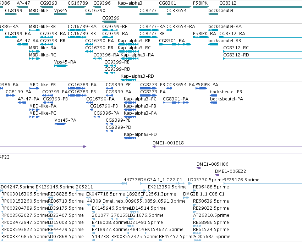Select the DME1-001E18 clone label
The width and height of the screenshot is (302, 242).
[x=168, y=143]
